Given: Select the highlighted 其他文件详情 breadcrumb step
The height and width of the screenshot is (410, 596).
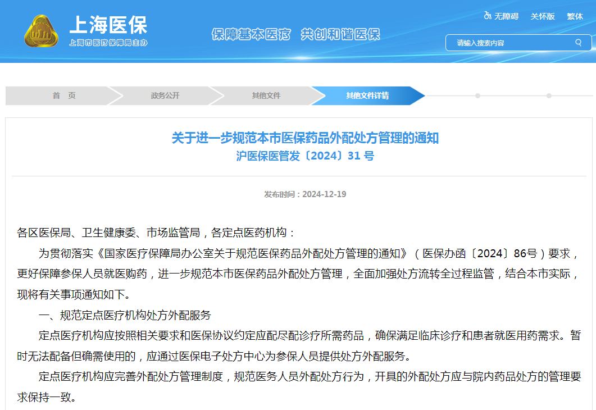Looking at the screenshot, I should tap(367, 95).
